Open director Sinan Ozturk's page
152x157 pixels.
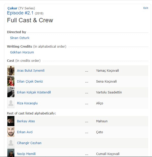click(20, 38)
